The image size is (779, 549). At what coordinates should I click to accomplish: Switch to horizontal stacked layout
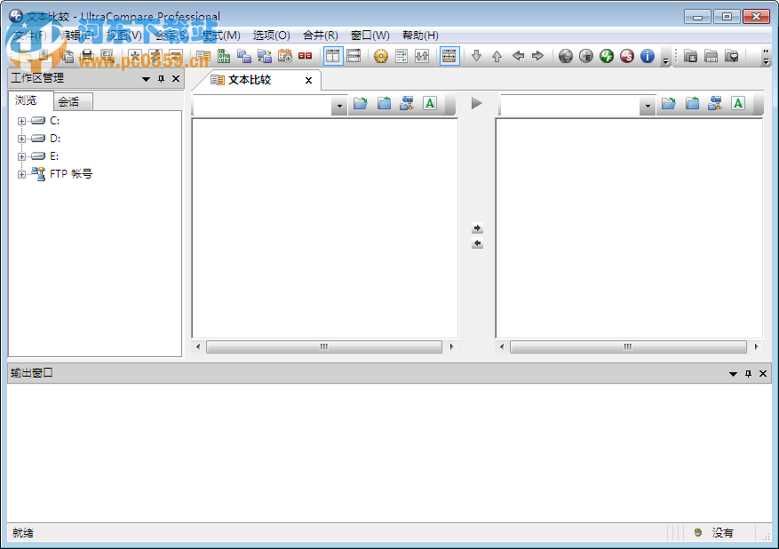tap(354, 56)
